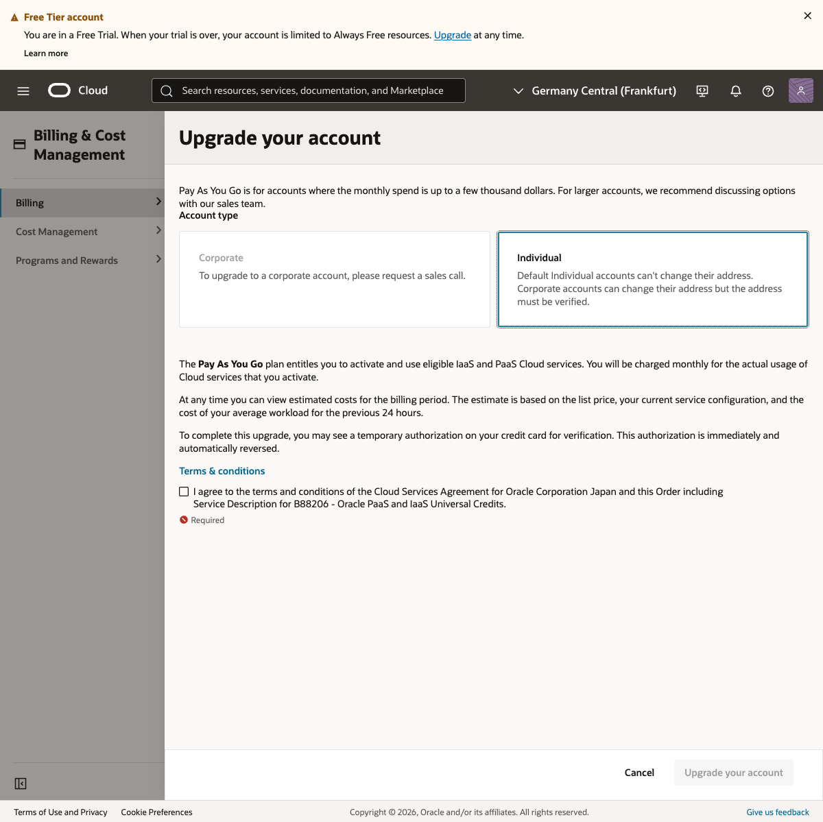The width and height of the screenshot is (823, 822).
Task: Open the user profile avatar menu
Action: tap(800, 90)
